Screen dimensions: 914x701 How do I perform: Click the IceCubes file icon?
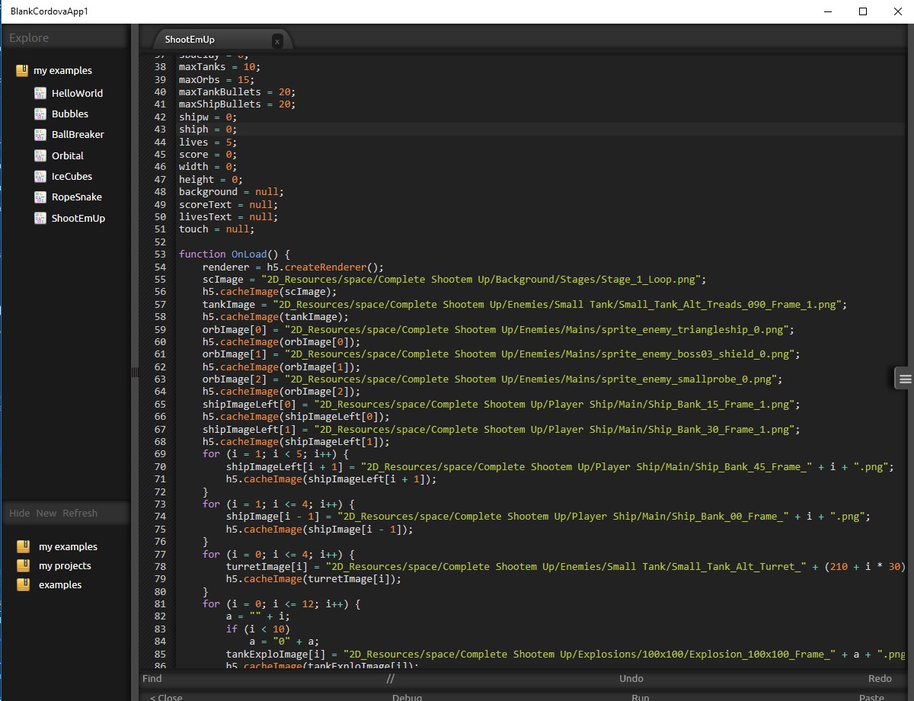40,176
